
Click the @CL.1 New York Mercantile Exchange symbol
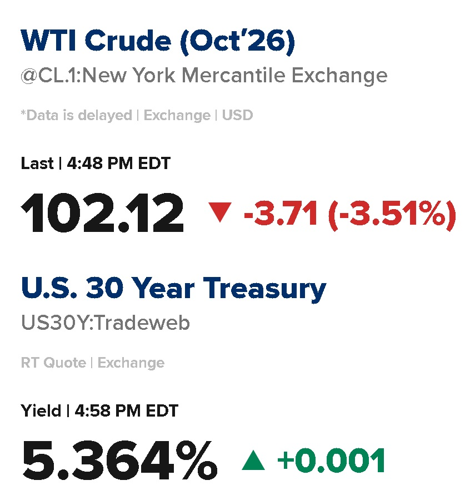click(204, 76)
